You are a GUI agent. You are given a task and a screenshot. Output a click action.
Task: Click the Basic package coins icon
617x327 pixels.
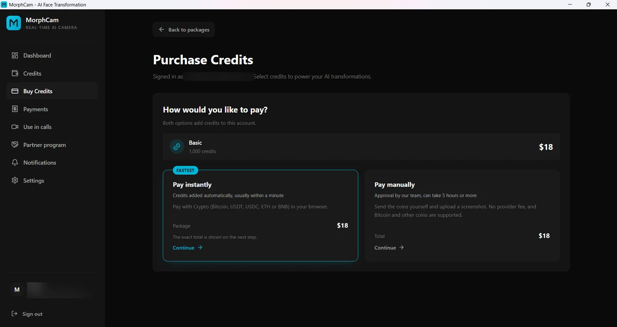click(x=177, y=147)
